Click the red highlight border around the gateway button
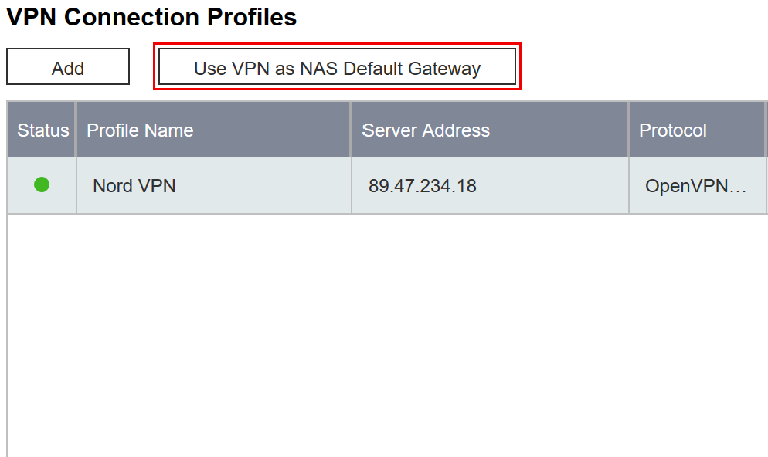Viewport: 768px width, 457px height. click(337, 44)
